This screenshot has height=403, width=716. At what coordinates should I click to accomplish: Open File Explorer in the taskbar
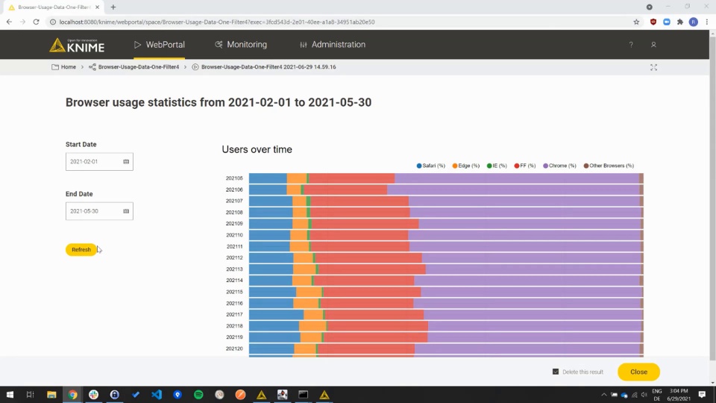pos(51,394)
